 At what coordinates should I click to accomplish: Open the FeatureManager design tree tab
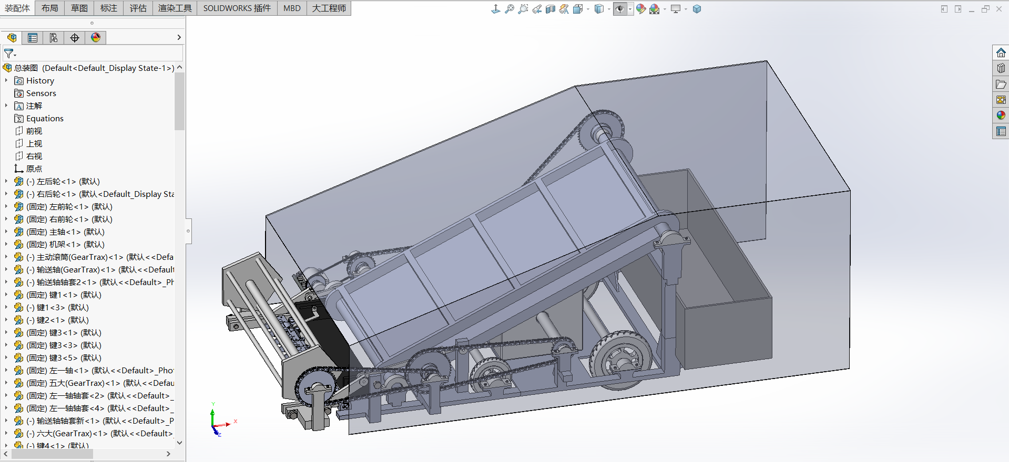(x=12, y=38)
